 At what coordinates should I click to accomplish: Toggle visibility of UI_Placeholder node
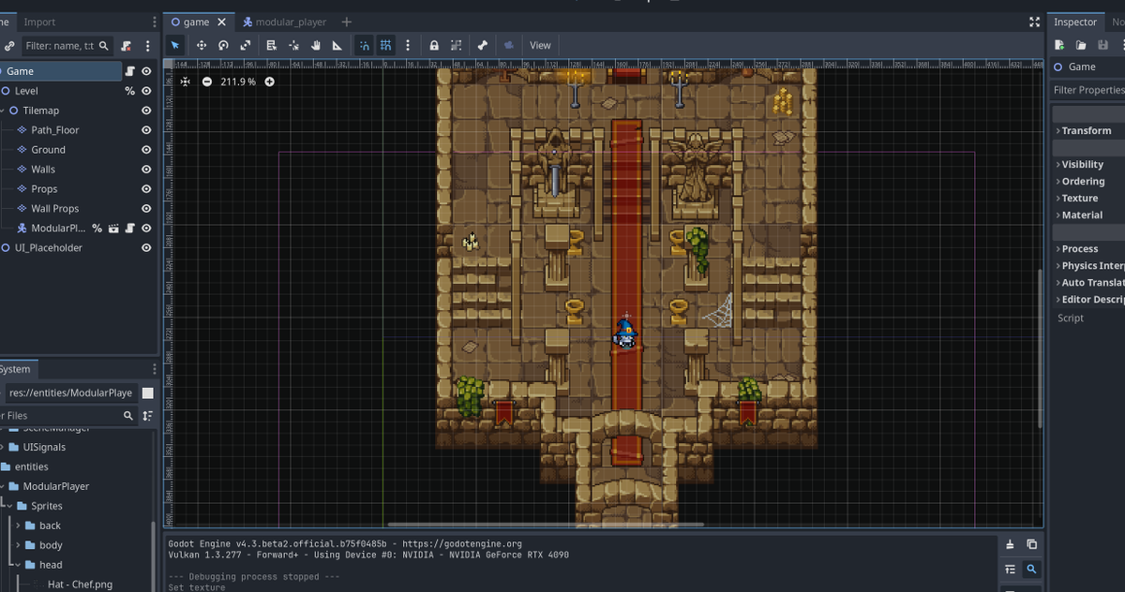pyautogui.click(x=146, y=248)
